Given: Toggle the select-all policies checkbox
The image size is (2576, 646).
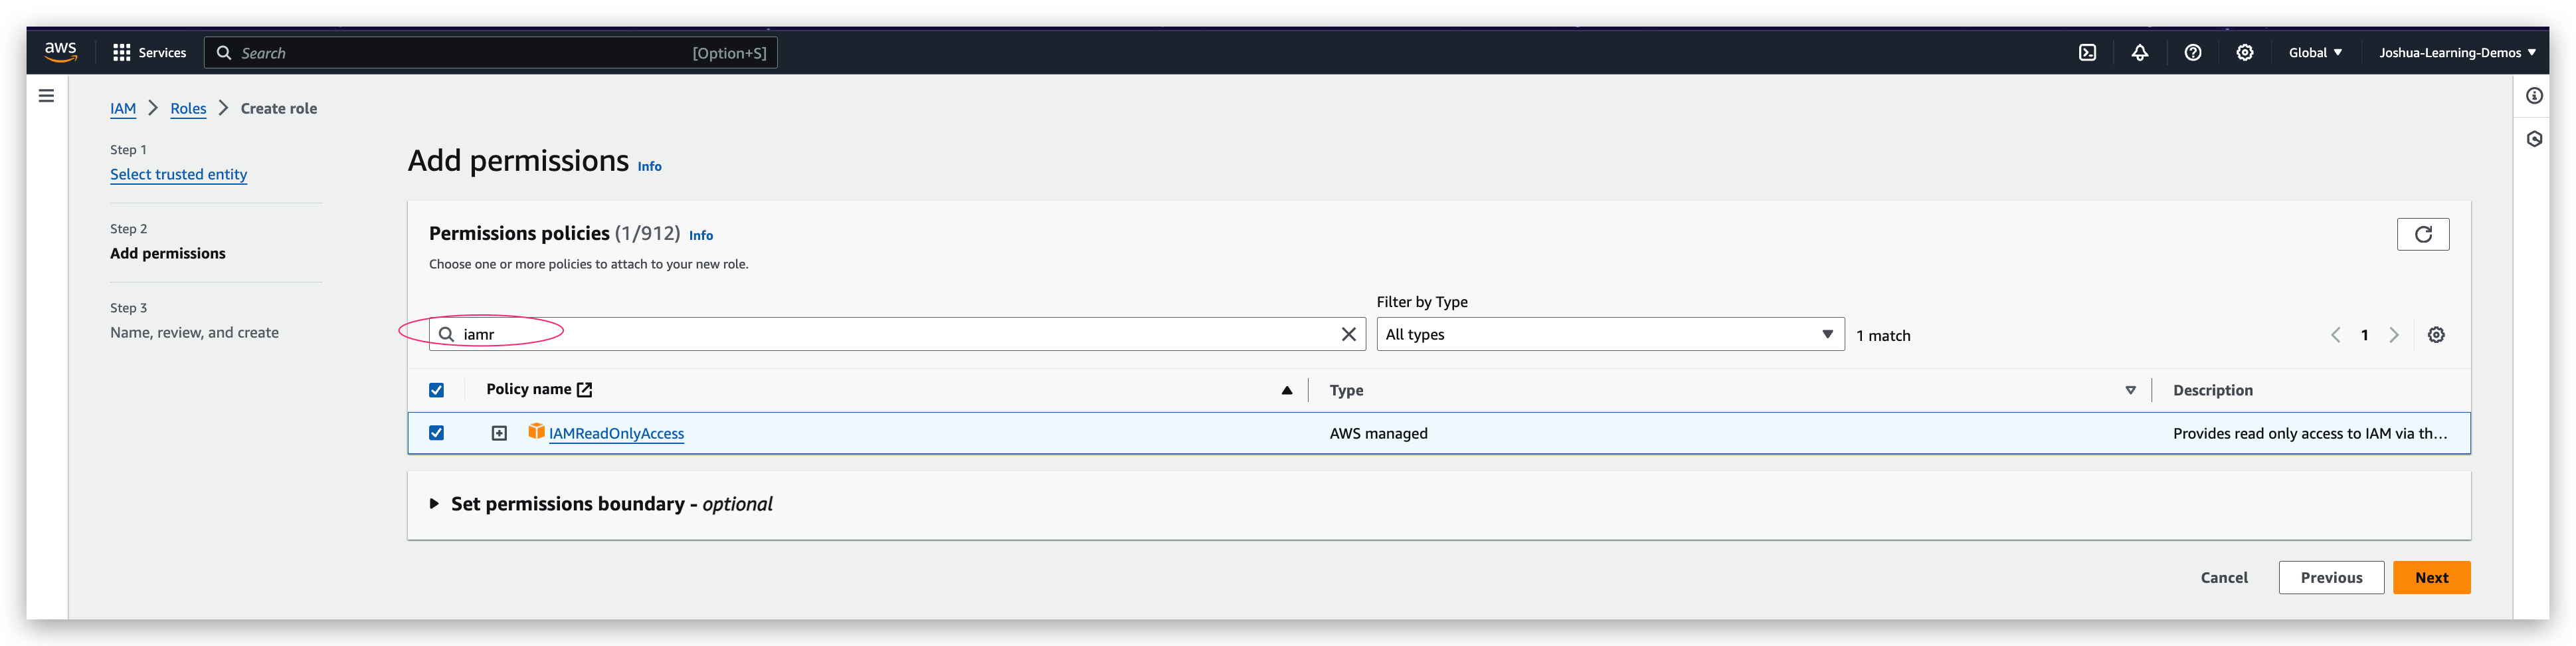Looking at the screenshot, I should tap(436, 390).
